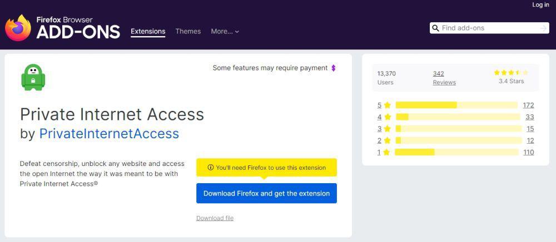The image size is (556, 242).
Task: Click the 1-star rating bar
Action: click(456, 152)
